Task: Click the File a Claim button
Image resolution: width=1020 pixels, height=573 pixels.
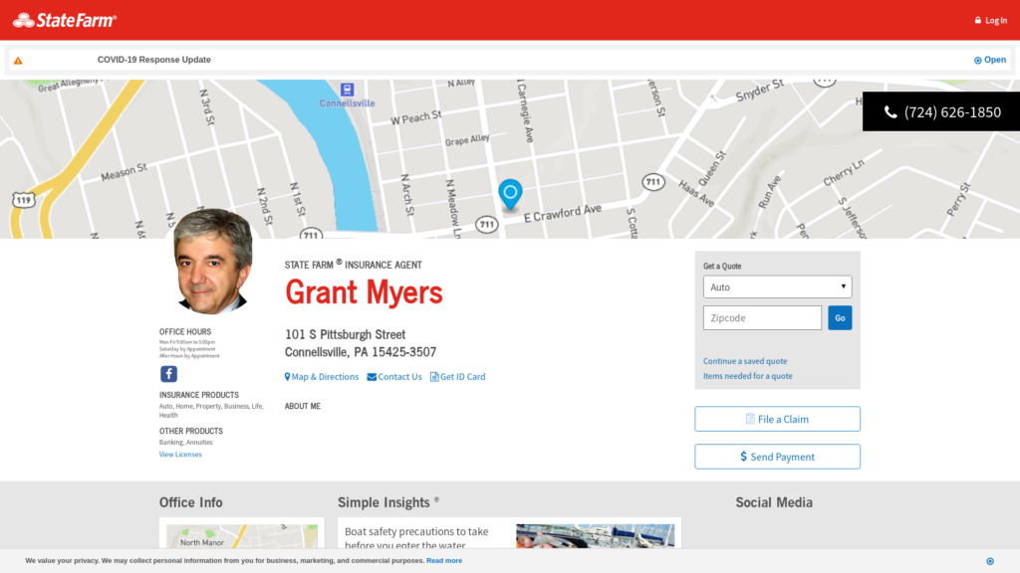Action: pos(777,419)
